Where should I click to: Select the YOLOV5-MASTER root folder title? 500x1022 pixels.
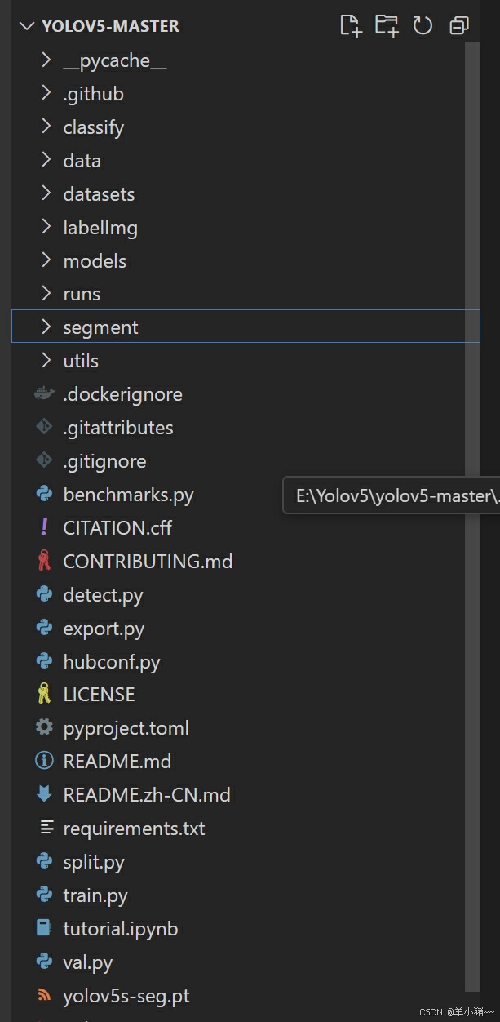click(x=110, y=26)
